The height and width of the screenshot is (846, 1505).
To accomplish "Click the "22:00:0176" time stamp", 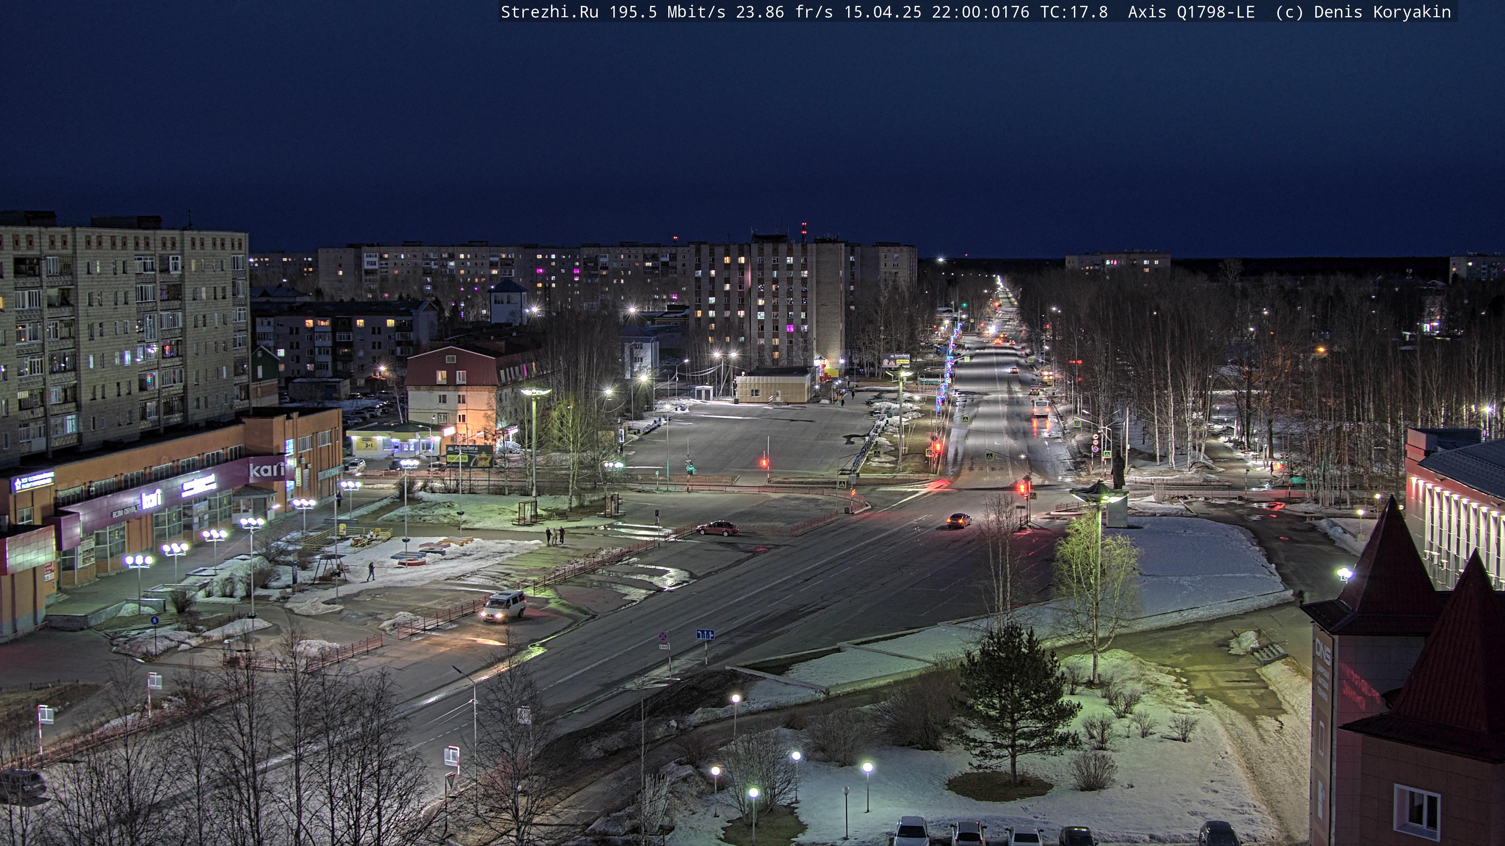I will click(980, 12).
